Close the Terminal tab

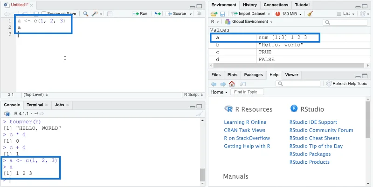click(x=46, y=105)
